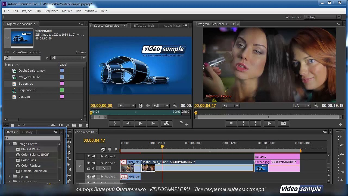This screenshot has height=196, width=348.
Task: Click Automate to Sequence icon in Project panel
Action: [61, 125]
